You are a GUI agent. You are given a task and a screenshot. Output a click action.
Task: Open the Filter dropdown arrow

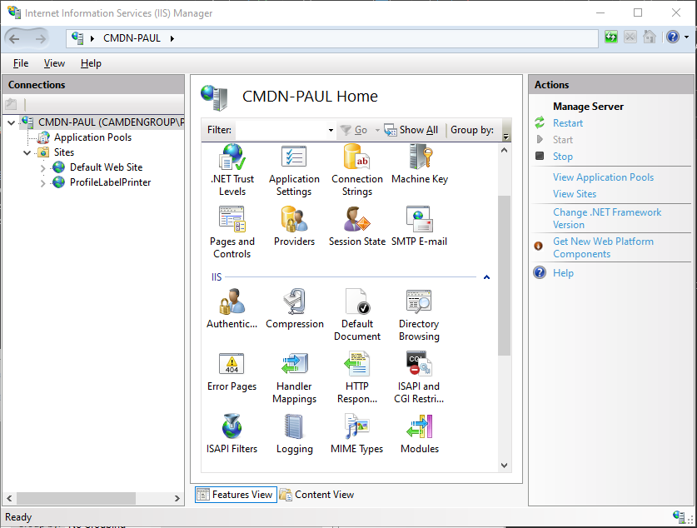331,130
